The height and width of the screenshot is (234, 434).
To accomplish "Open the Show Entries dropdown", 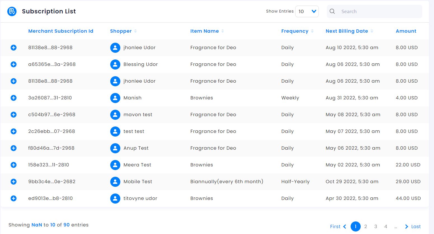I will coord(307,11).
